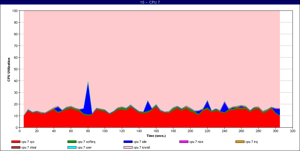Select the 'cpu 7 irq' legend label
Viewport: 300px width, 151px height.
tap(251, 142)
